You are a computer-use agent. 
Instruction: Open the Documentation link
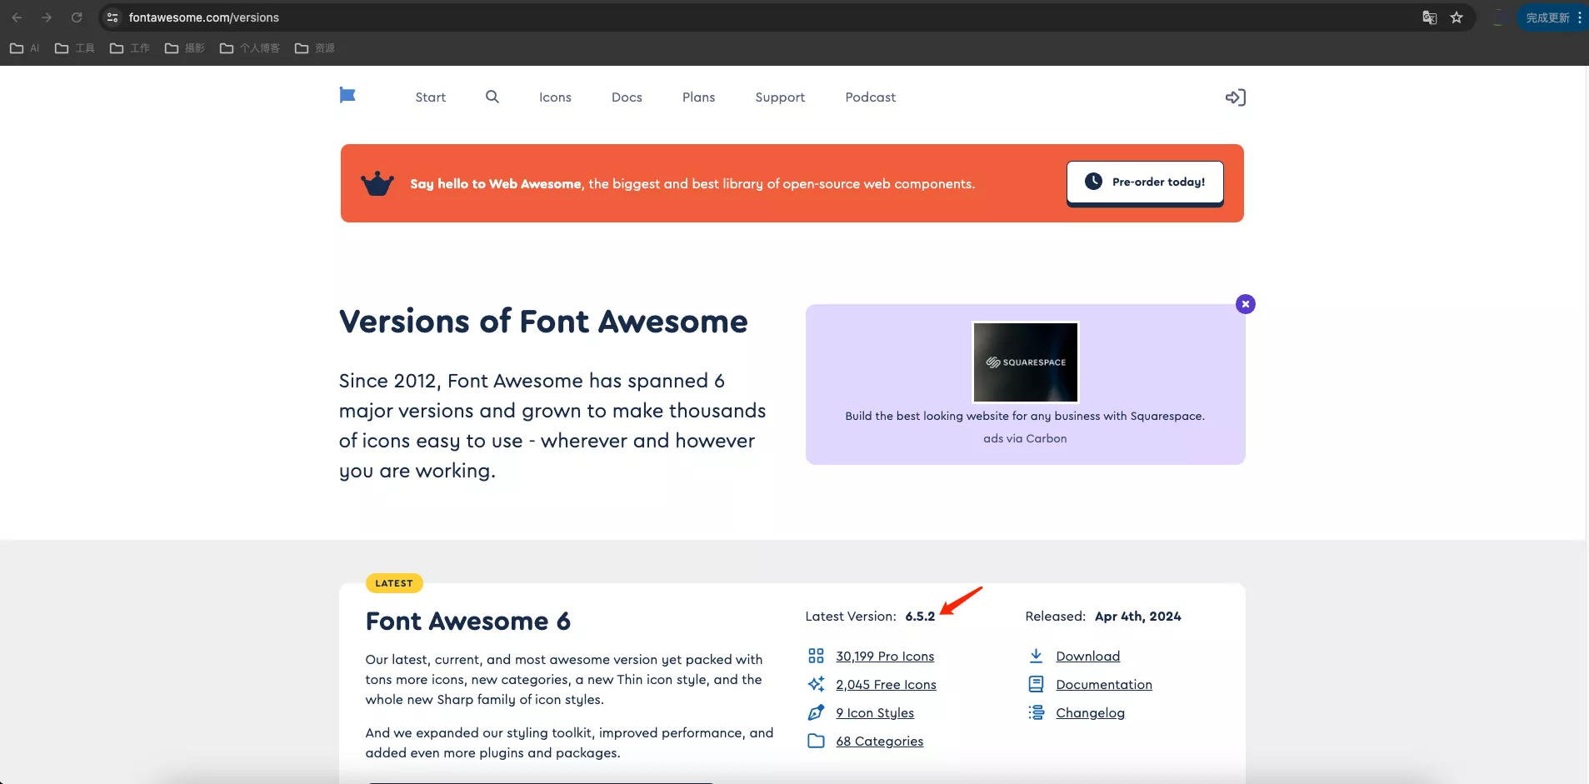coord(1104,685)
